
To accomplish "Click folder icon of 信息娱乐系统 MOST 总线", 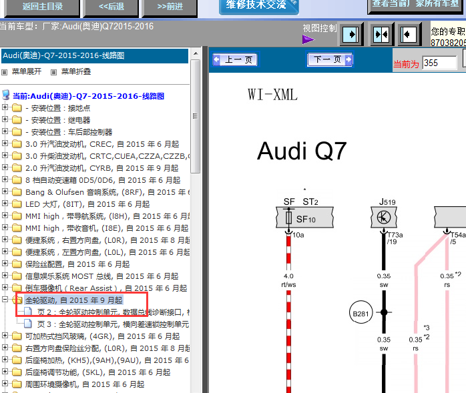I will coord(17,276).
